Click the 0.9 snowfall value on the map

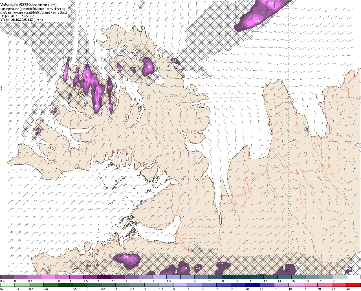pyautogui.click(x=86, y=75)
